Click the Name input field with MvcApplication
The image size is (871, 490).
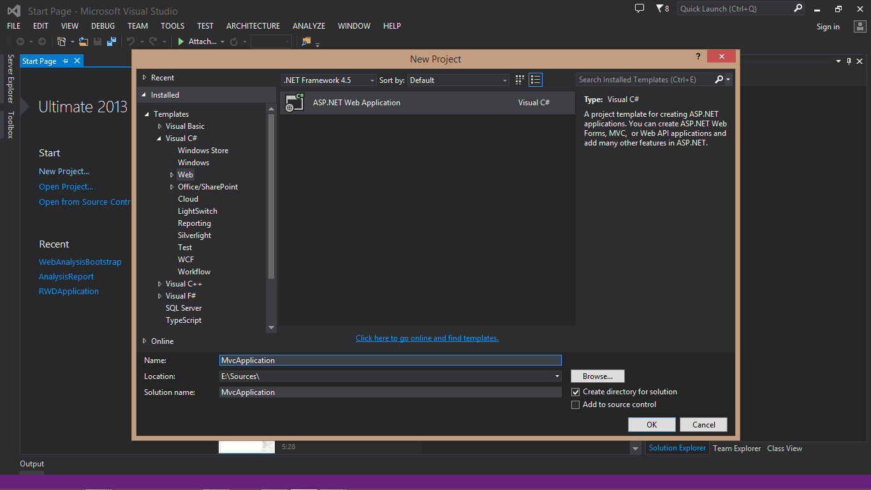(x=390, y=360)
